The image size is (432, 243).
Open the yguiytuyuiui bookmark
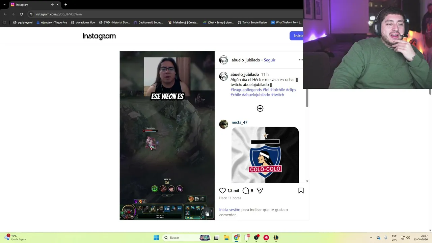(23, 23)
